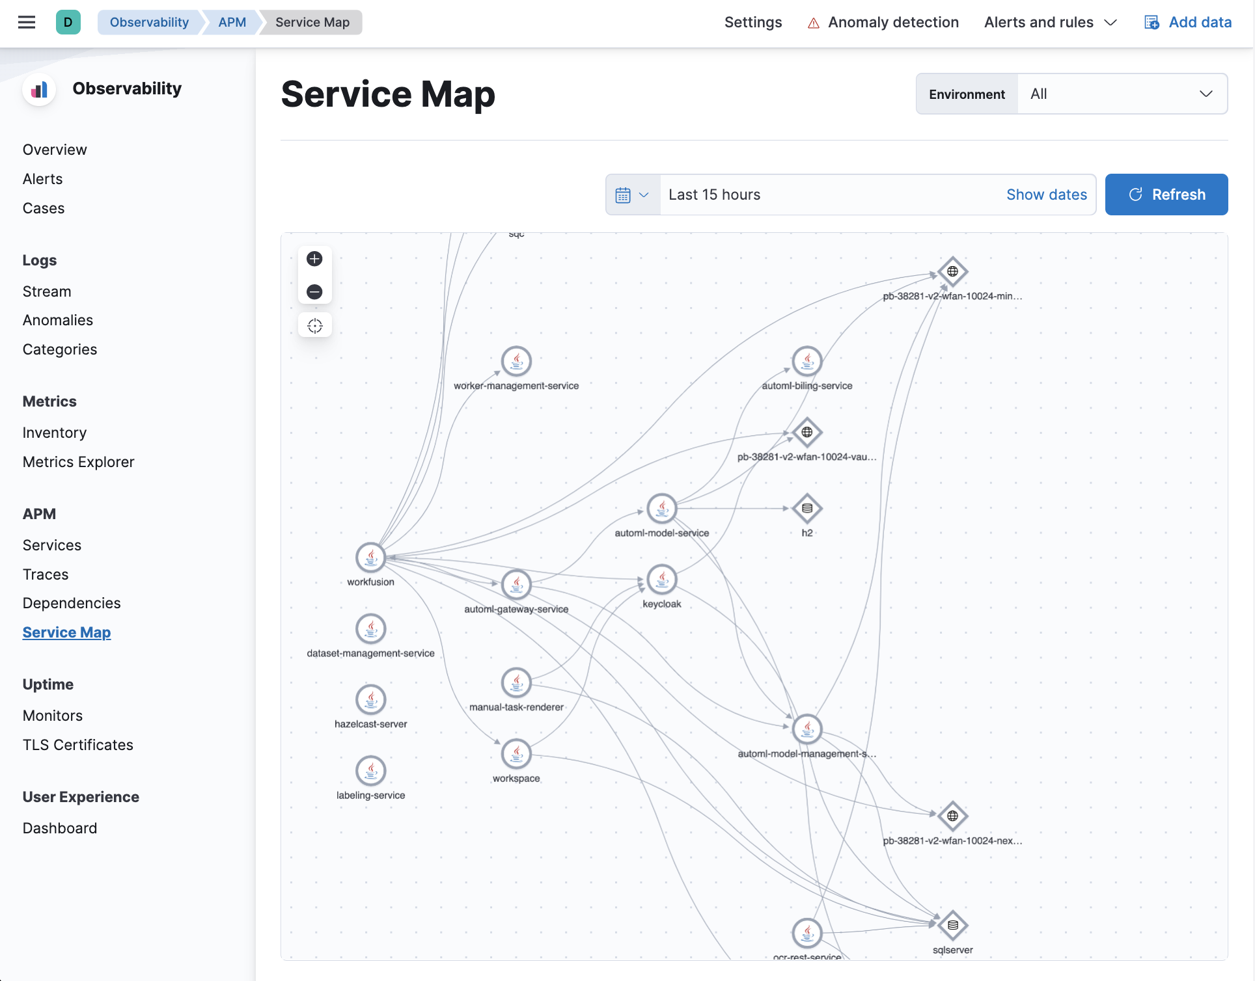
Task: Select the ocr-rest-service node
Action: click(x=807, y=933)
